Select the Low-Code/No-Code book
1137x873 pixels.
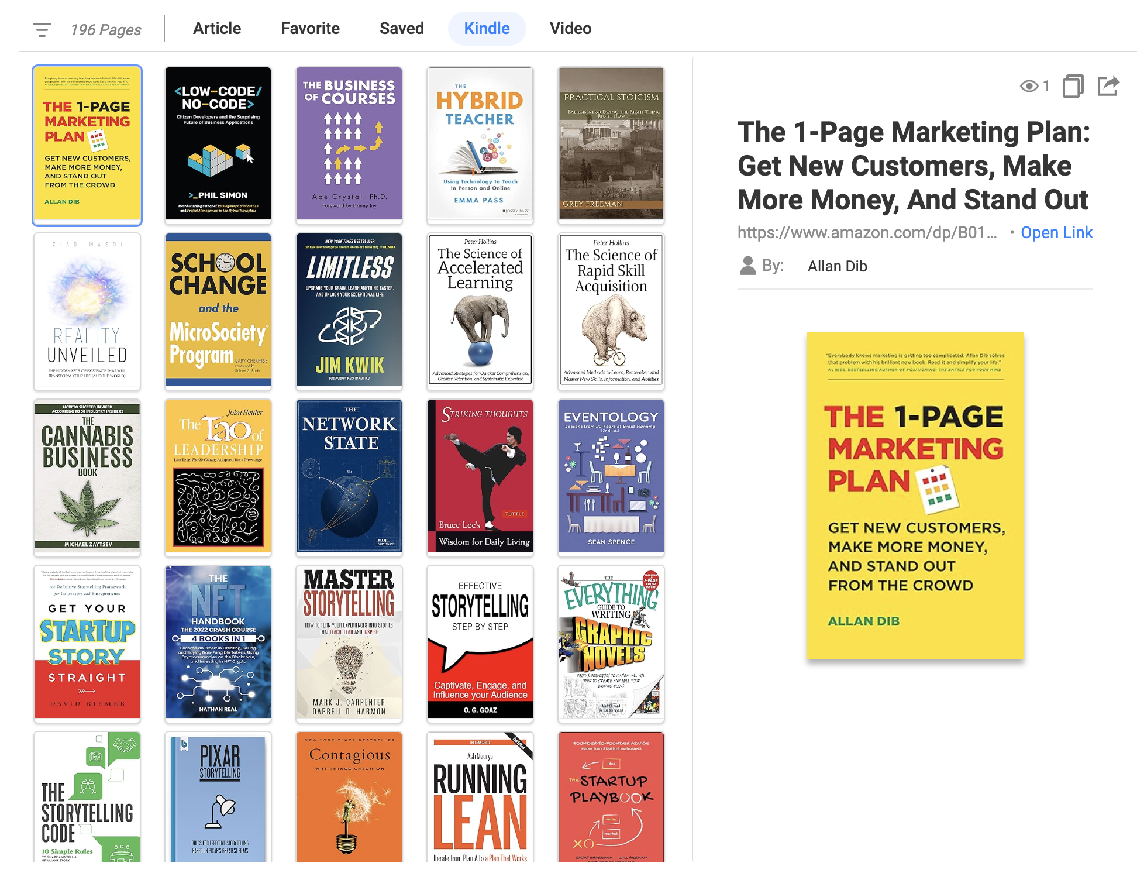click(218, 144)
